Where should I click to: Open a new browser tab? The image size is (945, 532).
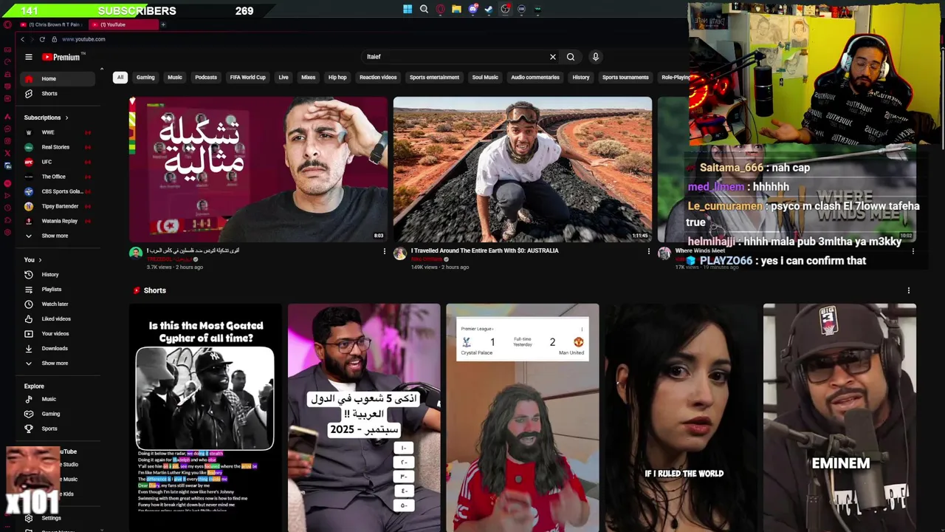(x=163, y=24)
